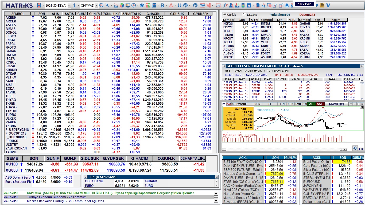Screen dimensions: 365x205
Task: Click the news page icon in toolbar
Action: (154, 5)
